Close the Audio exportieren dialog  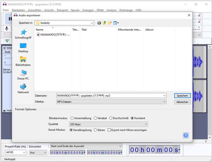coord(189,15)
